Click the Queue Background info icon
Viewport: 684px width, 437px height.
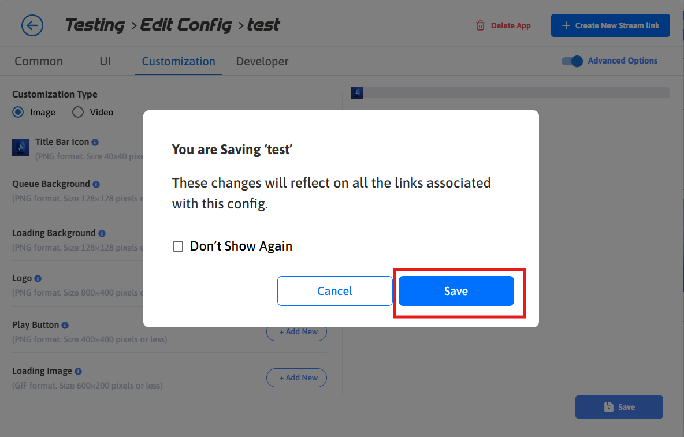pos(96,184)
